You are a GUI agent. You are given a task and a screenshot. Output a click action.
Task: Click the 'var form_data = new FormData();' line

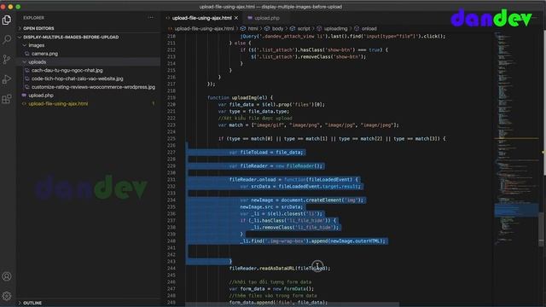(271, 289)
